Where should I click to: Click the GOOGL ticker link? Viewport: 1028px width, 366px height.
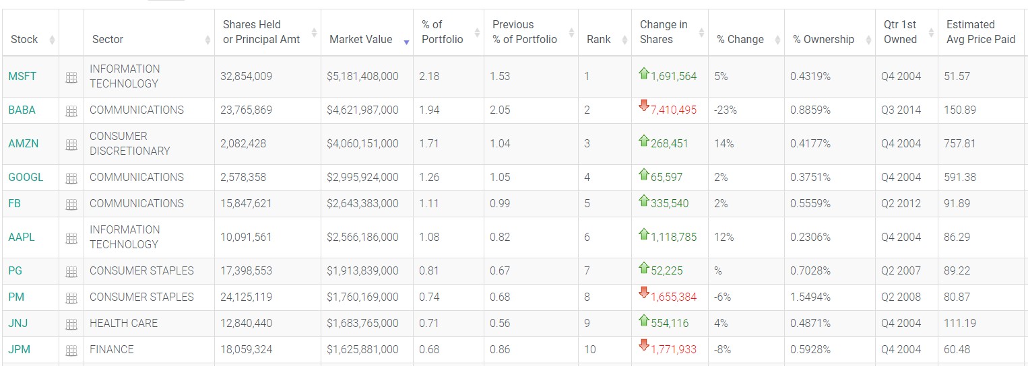pyautogui.click(x=26, y=177)
